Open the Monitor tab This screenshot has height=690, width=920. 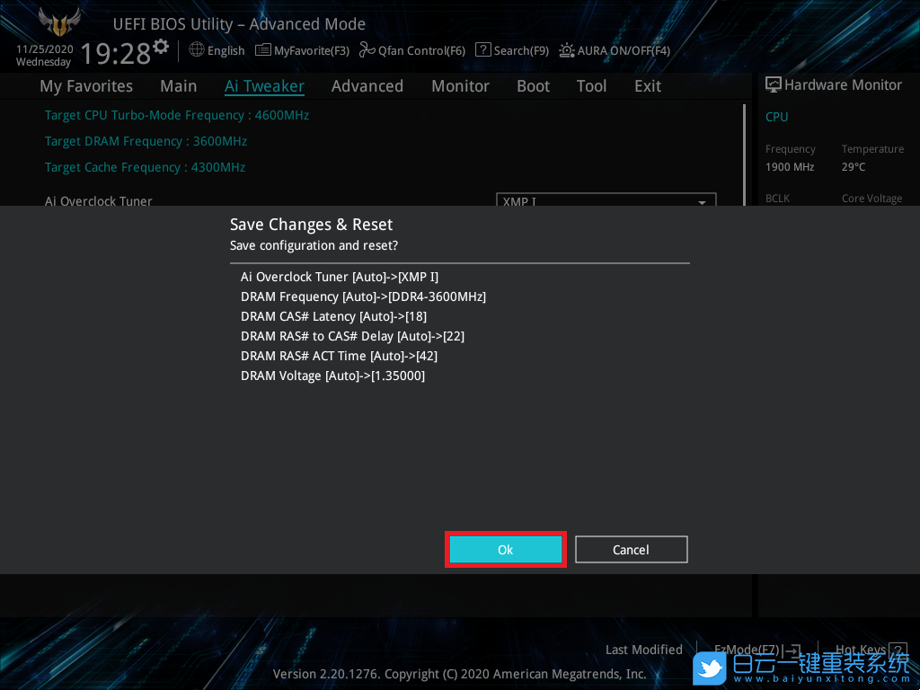click(460, 86)
